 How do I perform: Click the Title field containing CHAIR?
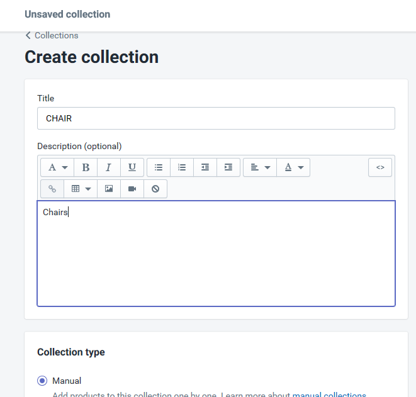tap(216, 118)
